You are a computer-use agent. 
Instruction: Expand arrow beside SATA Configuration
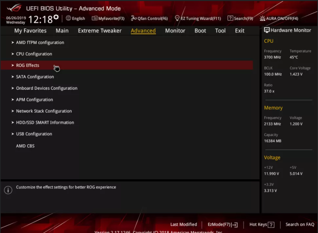coord(13,77)
